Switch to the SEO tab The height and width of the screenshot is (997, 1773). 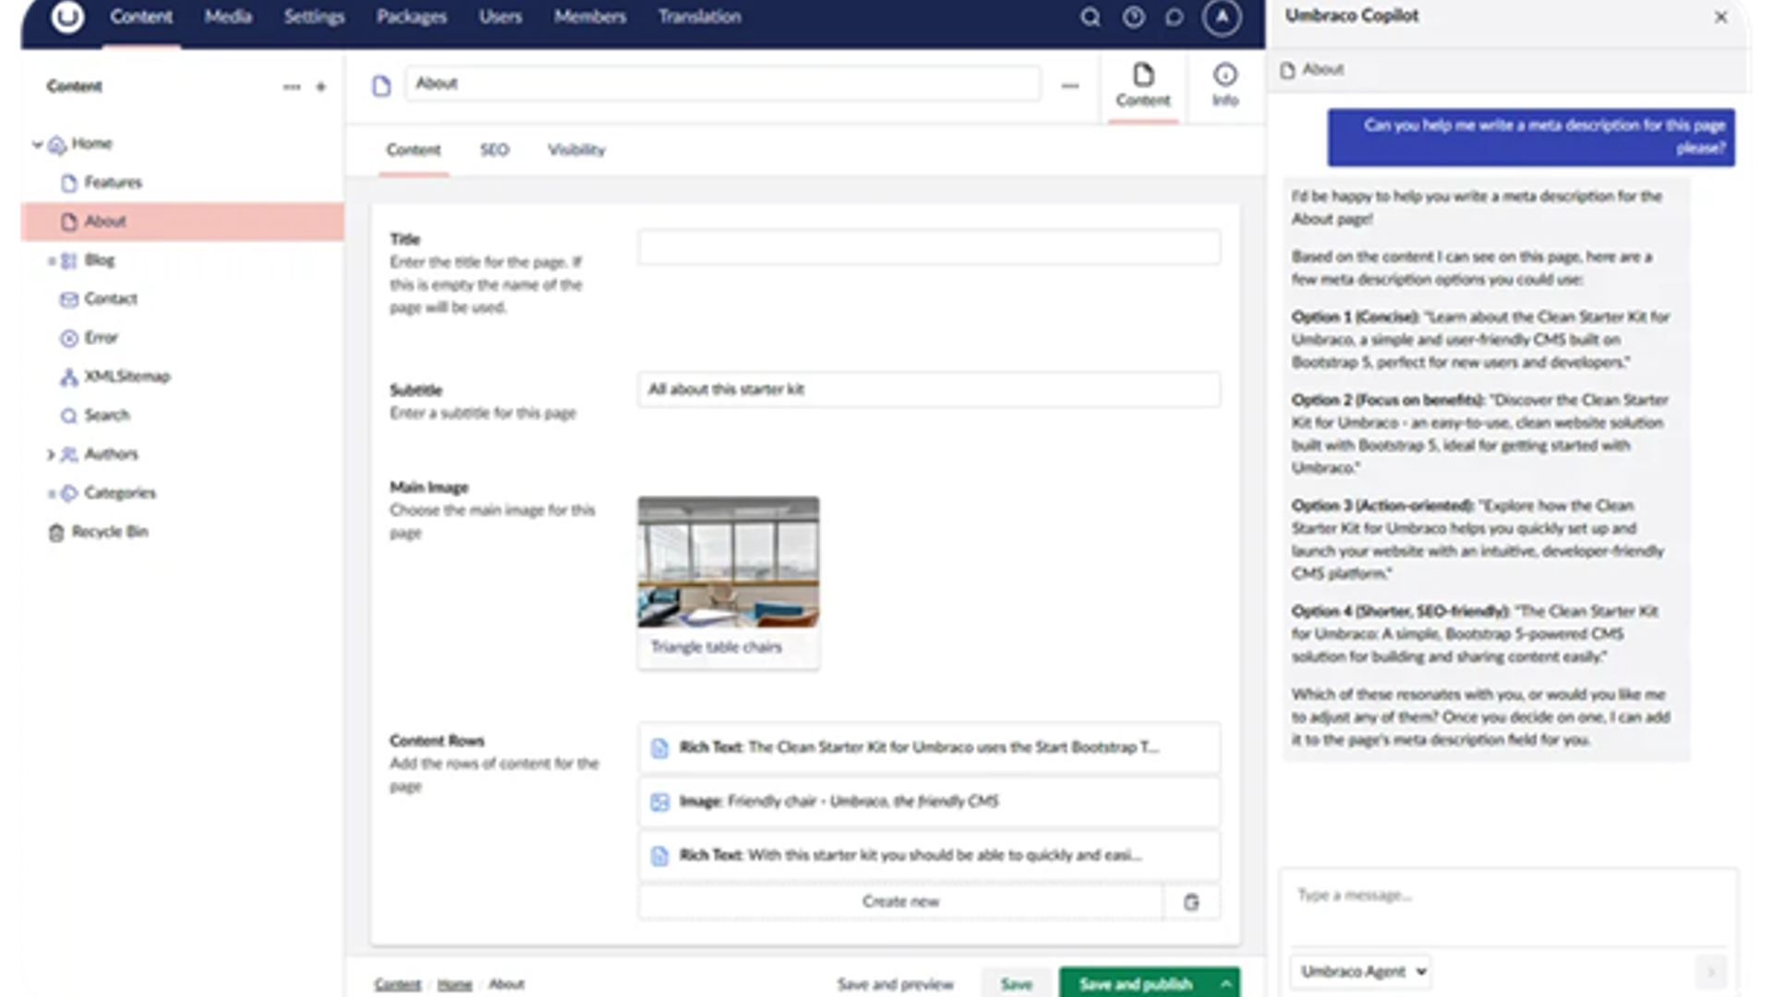494,150
